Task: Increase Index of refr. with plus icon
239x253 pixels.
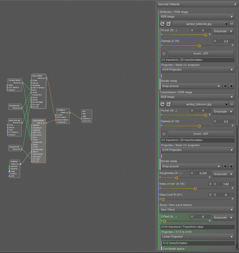Action: click(x=233, y=188)
